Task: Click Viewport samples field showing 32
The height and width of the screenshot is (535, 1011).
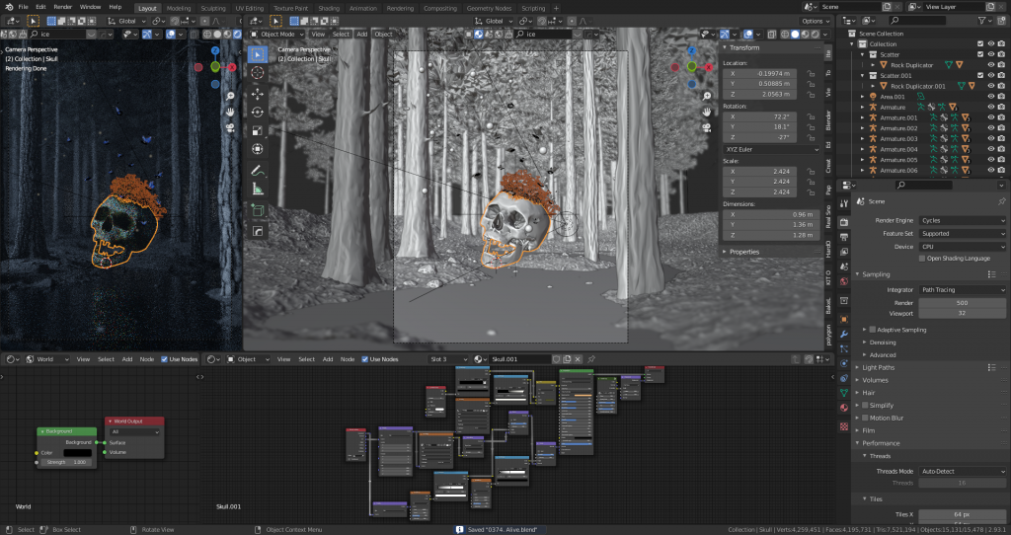Action: pos(962,313)
